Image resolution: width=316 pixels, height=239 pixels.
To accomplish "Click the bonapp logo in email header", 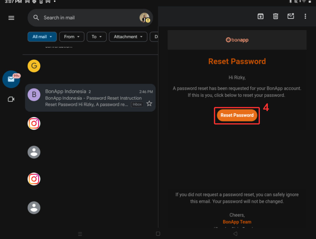I will coord(237,40).
